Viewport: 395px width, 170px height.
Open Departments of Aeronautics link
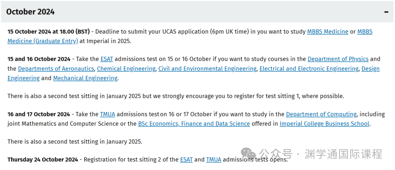pos(56,69)
